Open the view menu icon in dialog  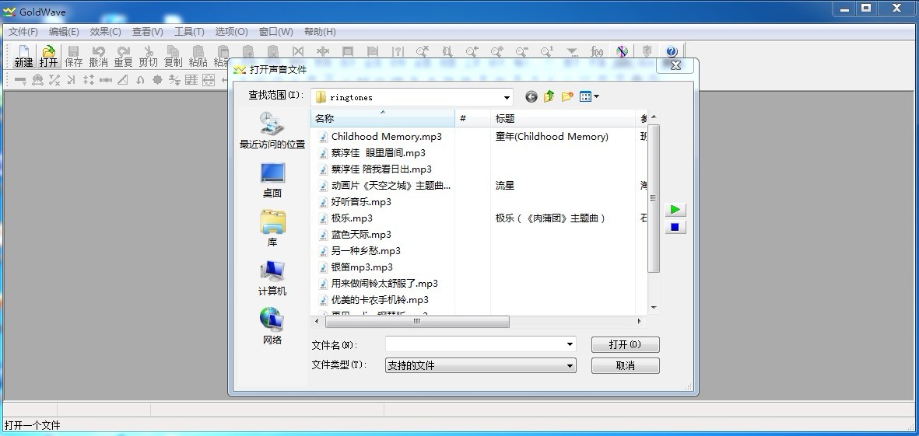click(589, 96)
